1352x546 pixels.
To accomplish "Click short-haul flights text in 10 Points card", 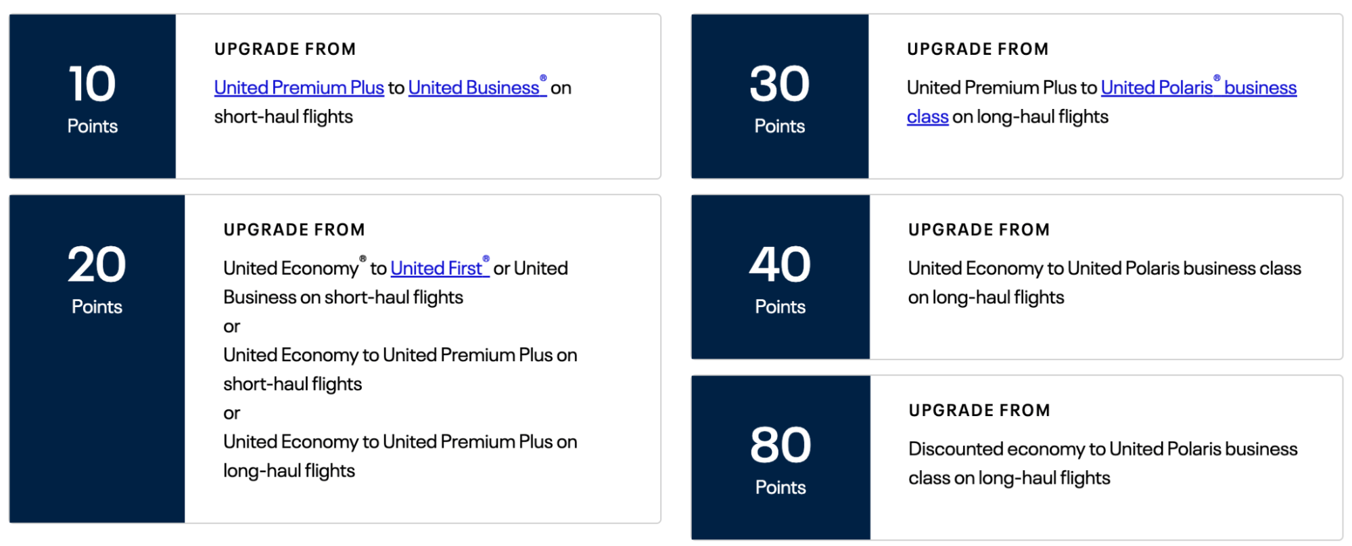I will tap(283, 117).
